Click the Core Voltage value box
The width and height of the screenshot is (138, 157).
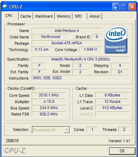(x=90, y=49)
